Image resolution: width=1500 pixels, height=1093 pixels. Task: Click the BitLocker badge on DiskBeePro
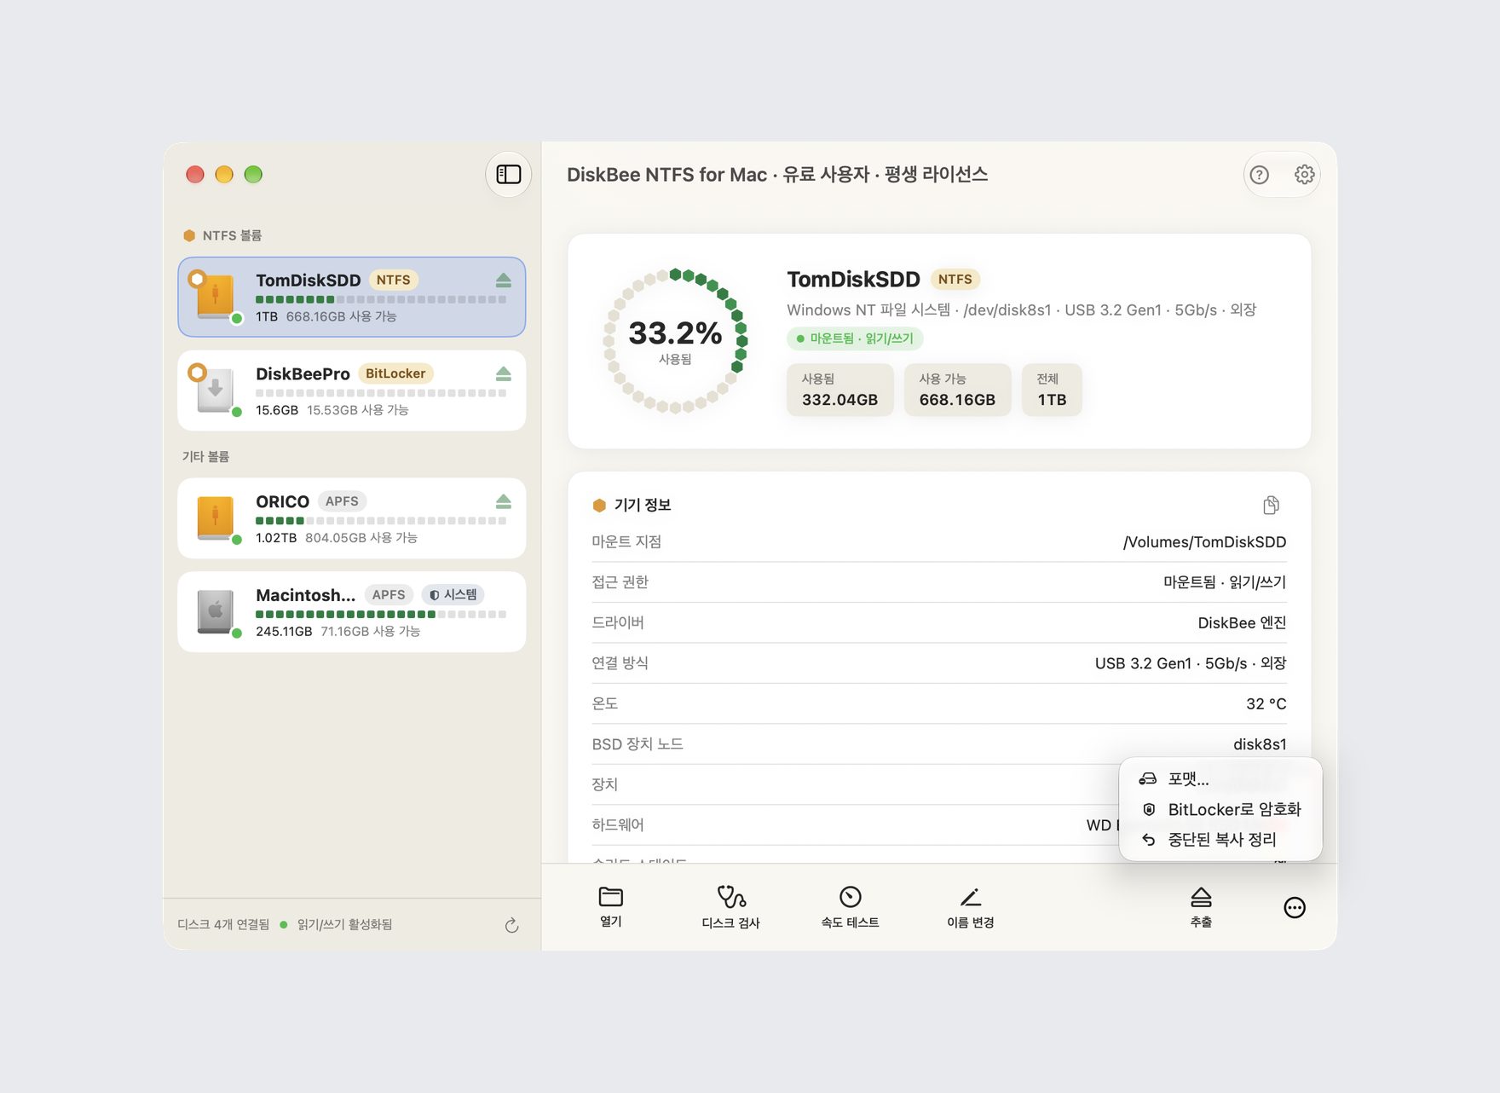(395, 374)
